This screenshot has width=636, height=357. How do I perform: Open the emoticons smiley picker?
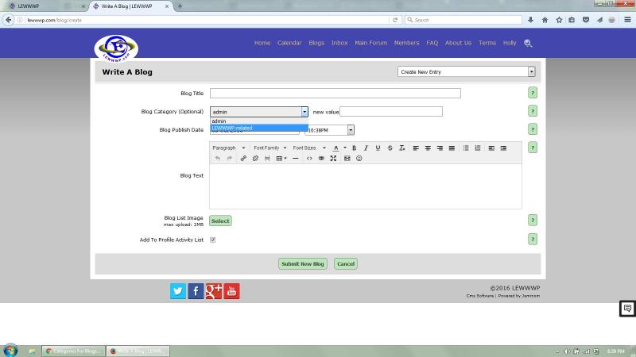click(359, 159)
